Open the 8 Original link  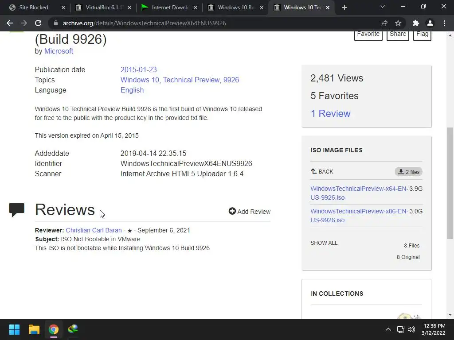click(408, 257)
